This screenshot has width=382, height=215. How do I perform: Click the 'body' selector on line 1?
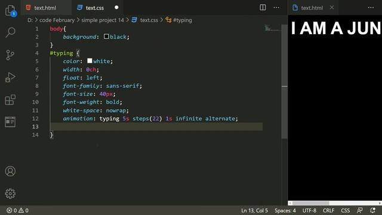(x=56, y=29)
